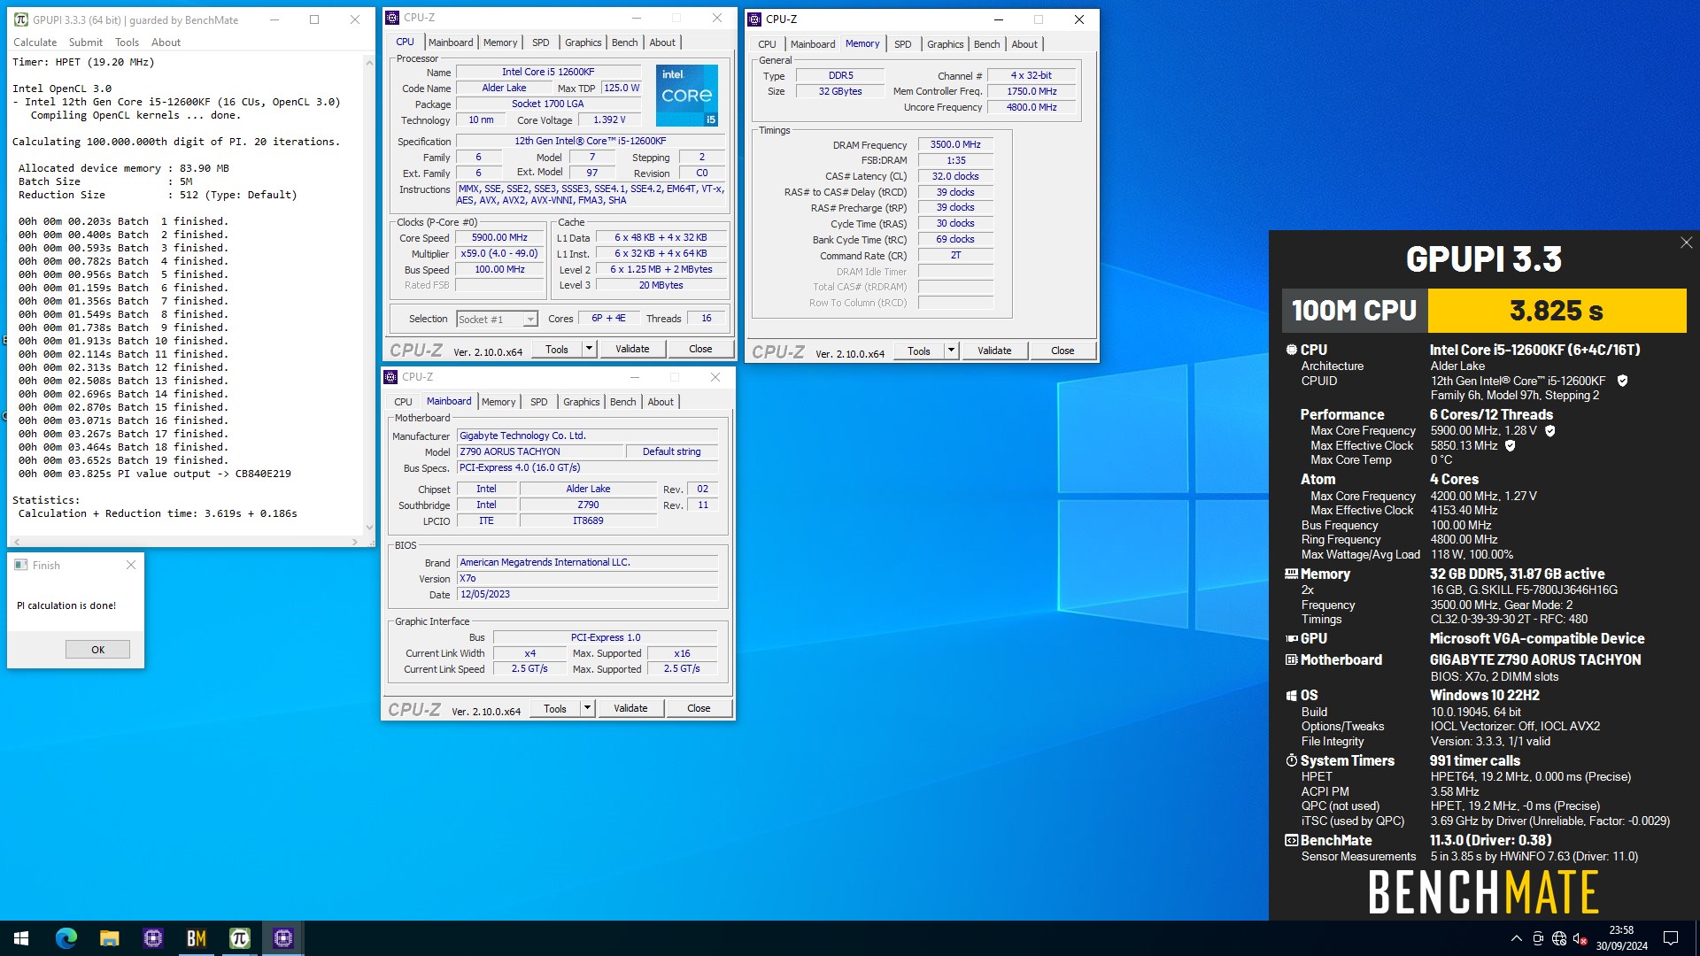Viewport: 1700px width, 956px height.
Task: Open About tab in CPU window
Action: coord(662,42)
